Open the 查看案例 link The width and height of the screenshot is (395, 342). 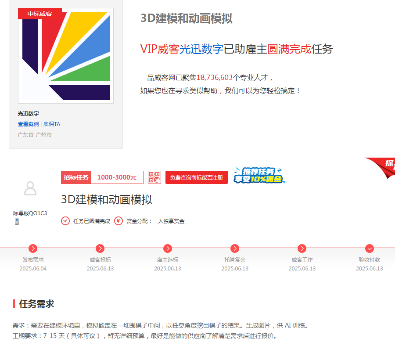tap(28, 124)
